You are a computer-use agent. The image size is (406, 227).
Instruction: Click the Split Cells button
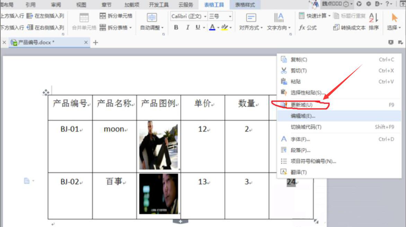[x=116, y=16]
